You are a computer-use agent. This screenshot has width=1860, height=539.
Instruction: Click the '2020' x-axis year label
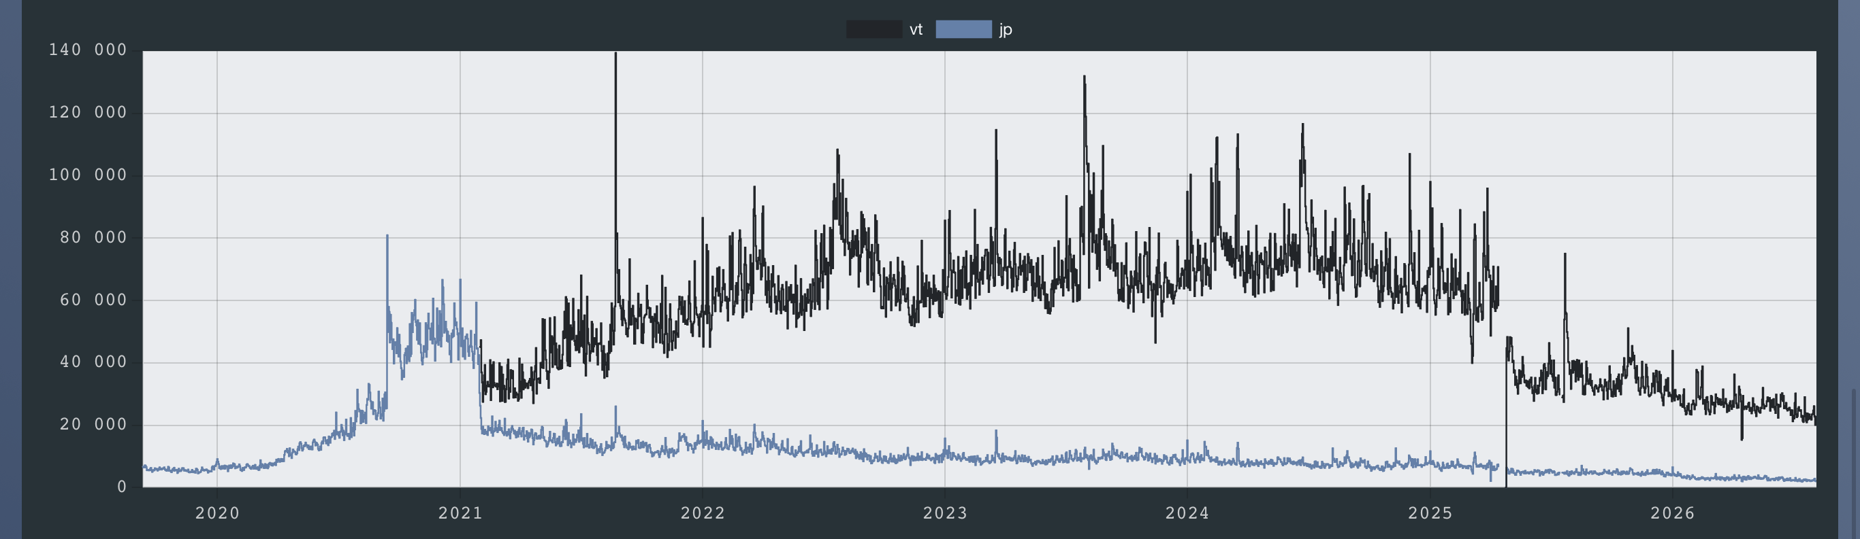click(217, 513)
